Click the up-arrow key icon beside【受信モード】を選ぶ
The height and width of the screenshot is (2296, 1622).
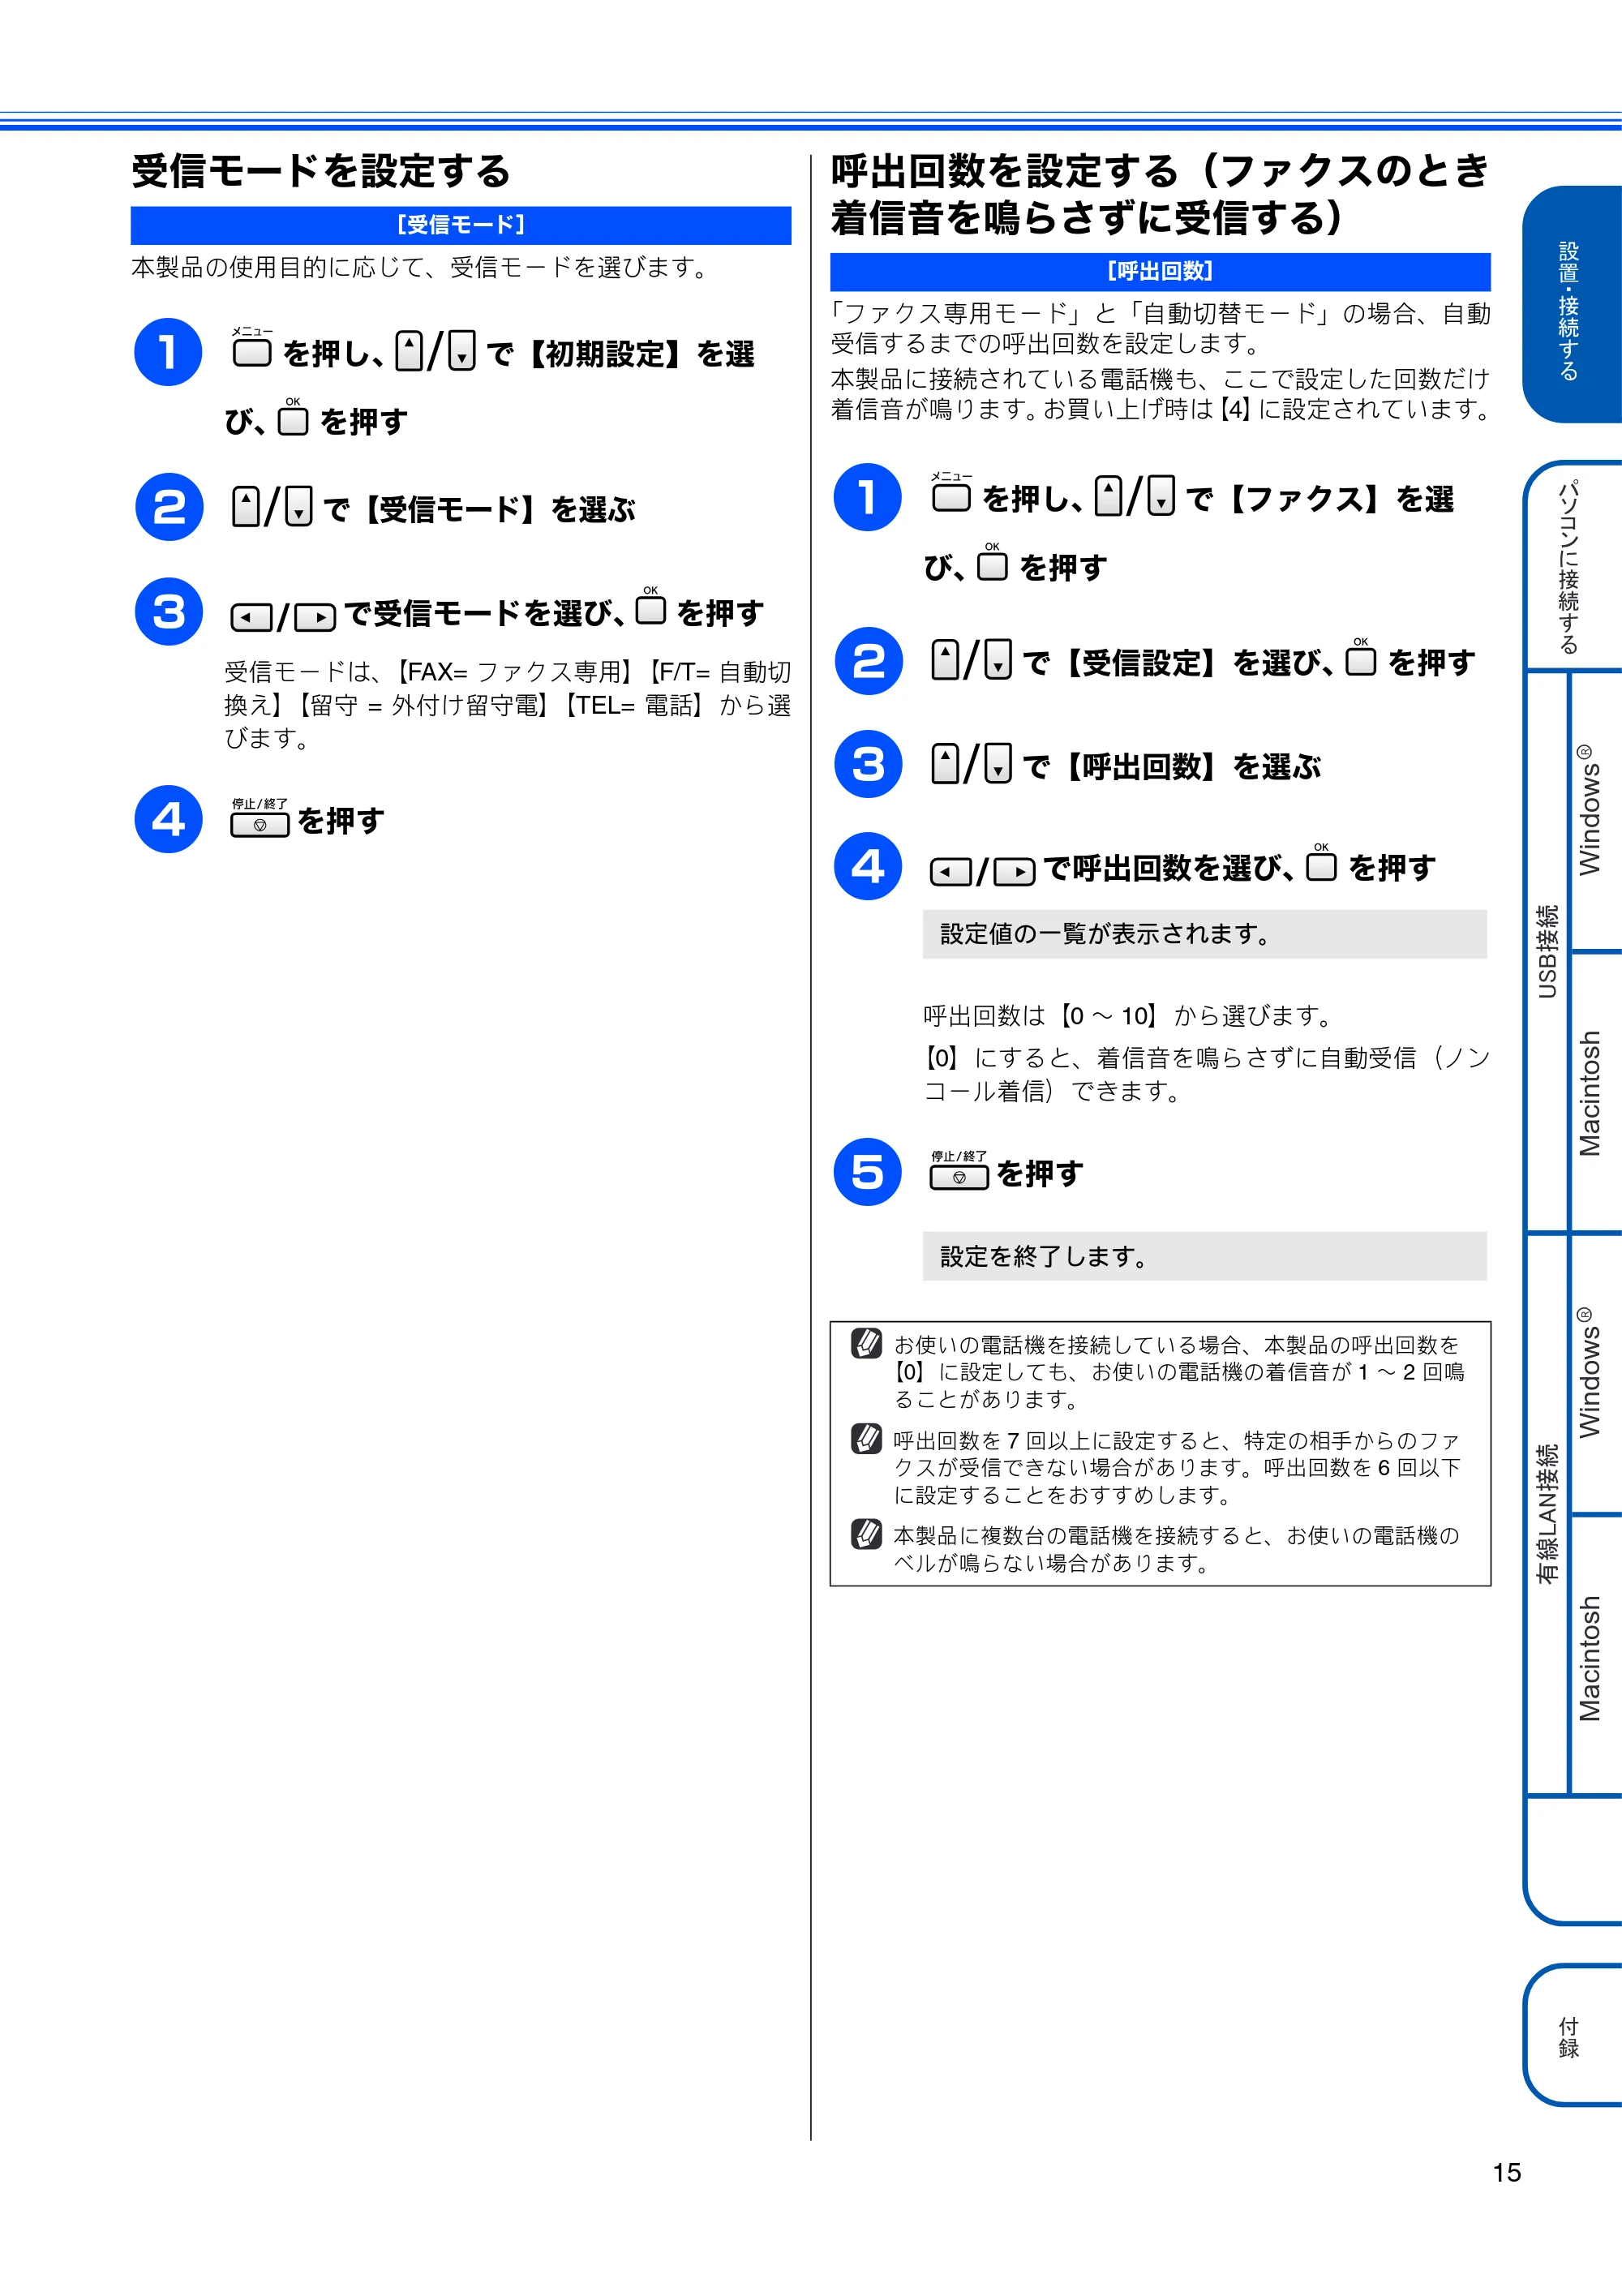tap(246, 506)
